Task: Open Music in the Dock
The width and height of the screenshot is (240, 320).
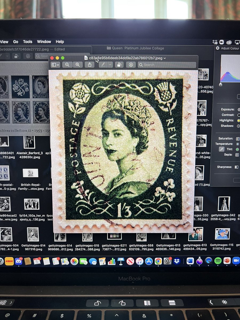Action: click(139, 261)
